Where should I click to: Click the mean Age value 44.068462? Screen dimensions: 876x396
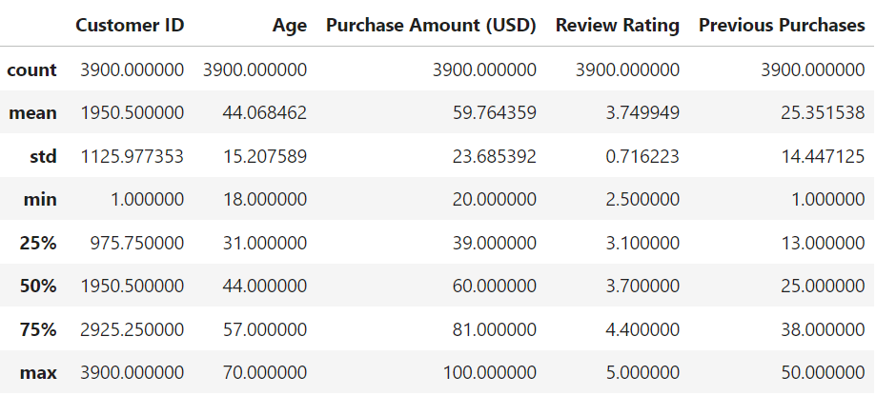(x=264, y=113)
